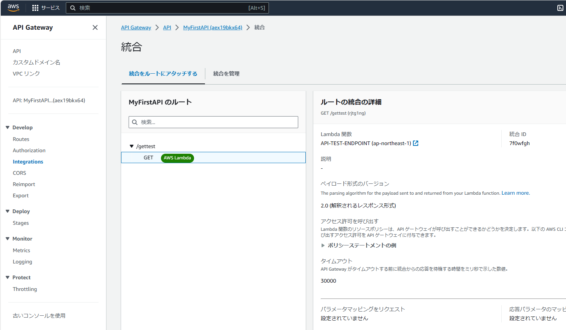Open external link icon beside API-TEST-ENDPOINT

click(416, 143)
